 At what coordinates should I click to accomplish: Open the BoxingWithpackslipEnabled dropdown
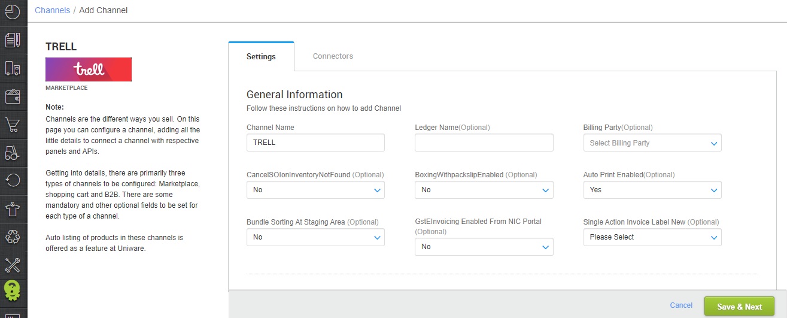(x=484, y=190)
